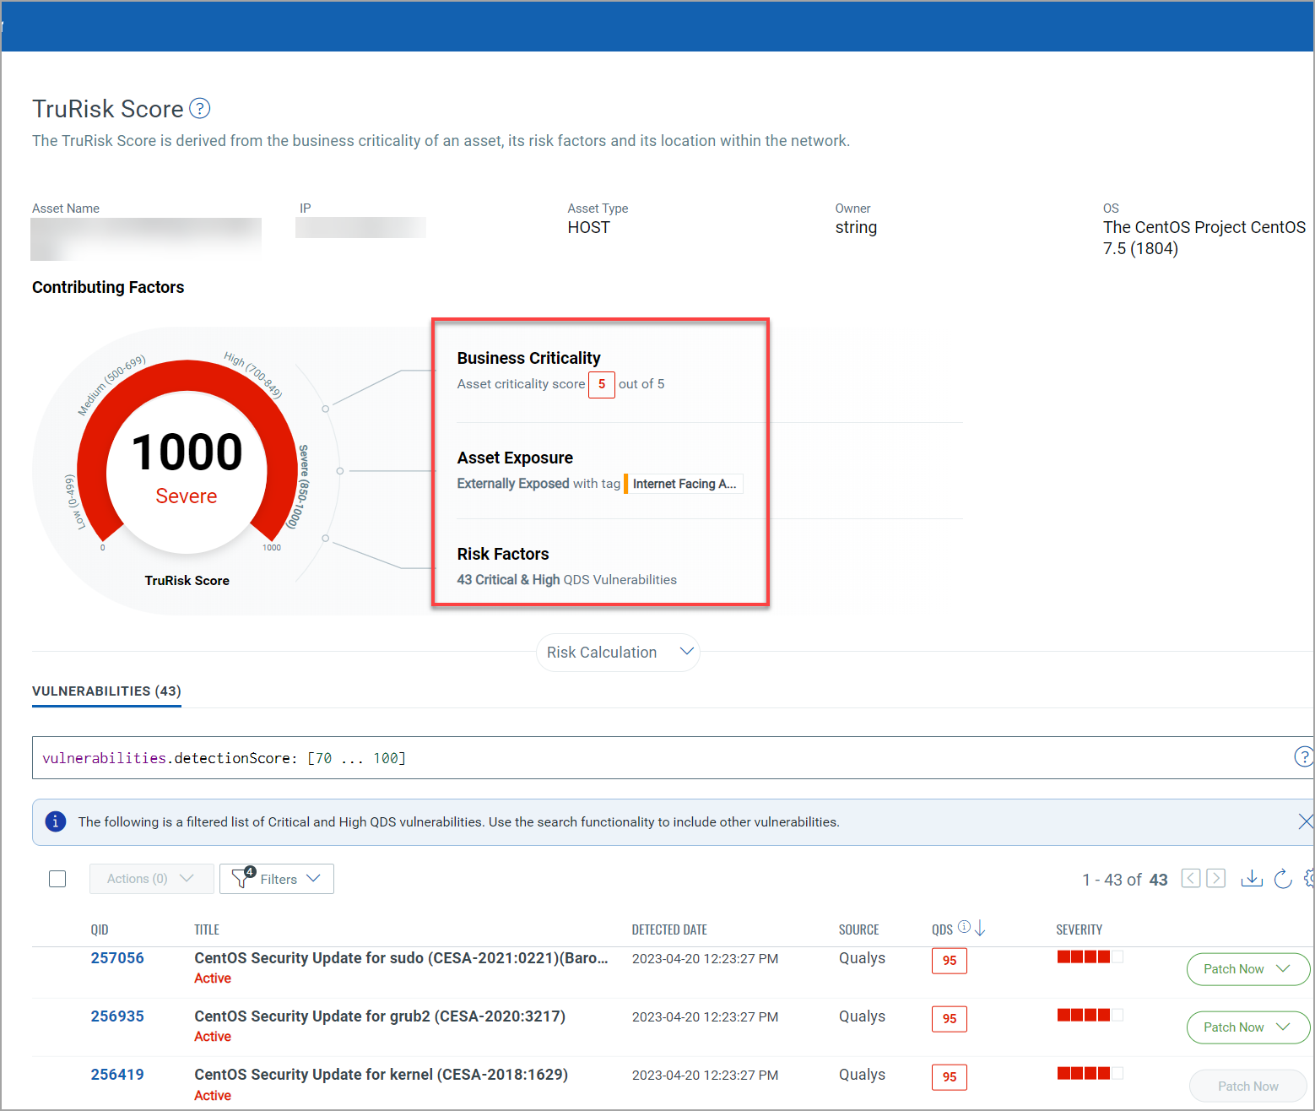
Task: Click the Owner string value
Action: pos(856,228)
